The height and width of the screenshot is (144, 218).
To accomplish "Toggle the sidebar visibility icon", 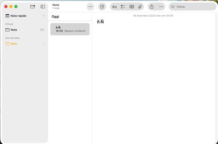I will [x=43, y=6].
